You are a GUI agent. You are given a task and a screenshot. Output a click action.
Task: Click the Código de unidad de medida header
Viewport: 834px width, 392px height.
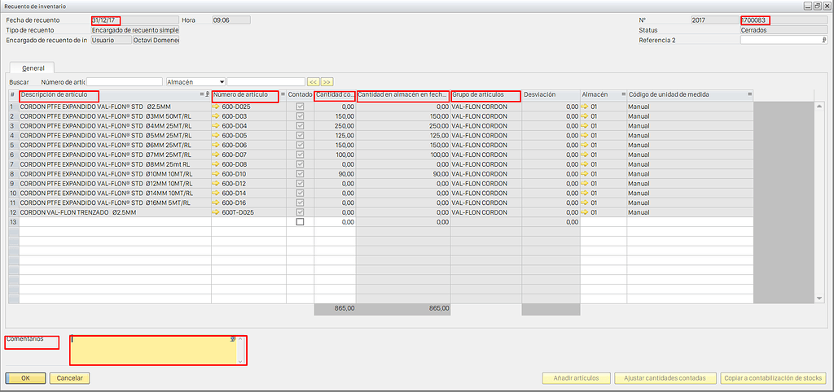pos(690,94)
